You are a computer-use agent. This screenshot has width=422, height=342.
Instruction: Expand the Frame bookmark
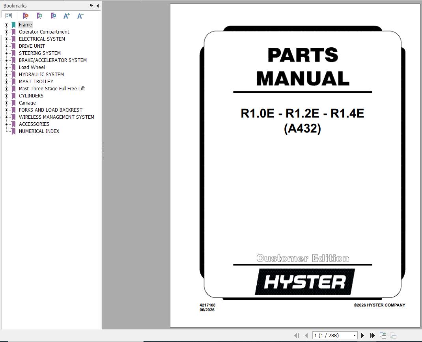(6, 25)
